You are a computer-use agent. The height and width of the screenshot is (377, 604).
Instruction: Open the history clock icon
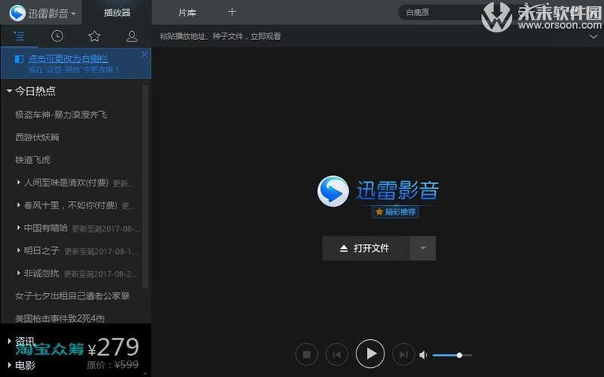tap(57, 36)
